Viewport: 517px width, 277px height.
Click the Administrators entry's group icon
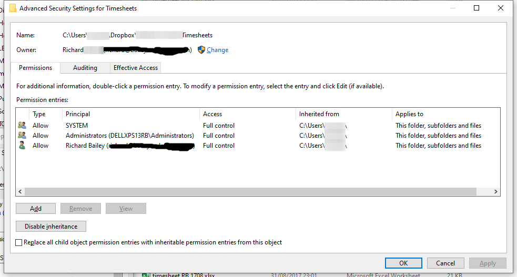(22, 136)
